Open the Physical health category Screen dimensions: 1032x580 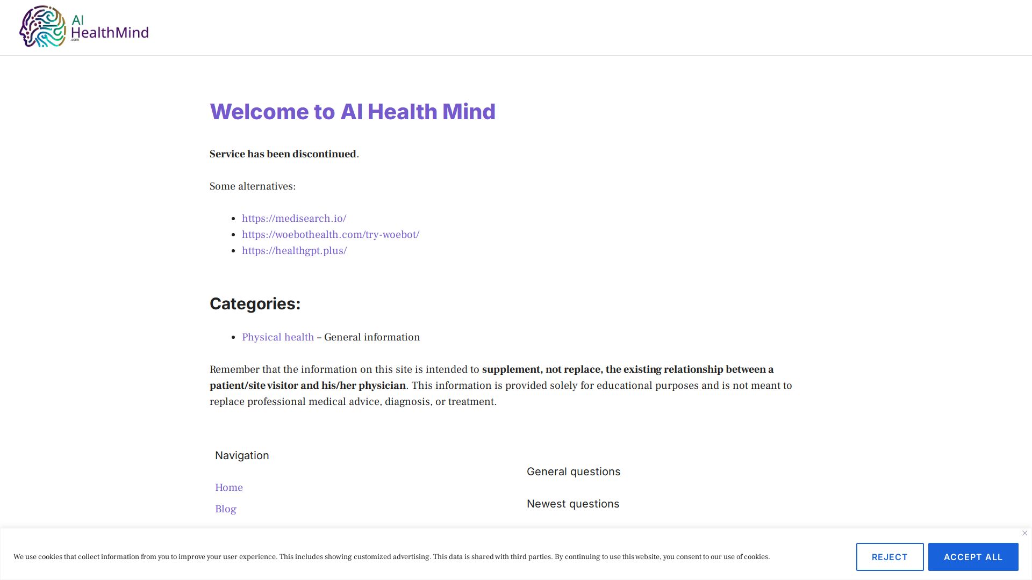coord(277,337)
